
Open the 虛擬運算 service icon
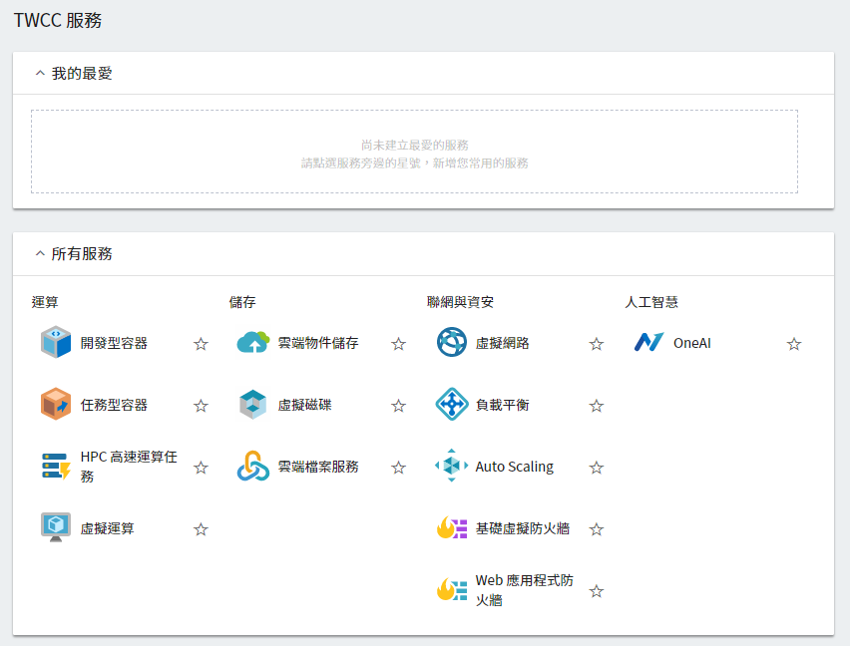pyautogui.click(x=55, y=528)
